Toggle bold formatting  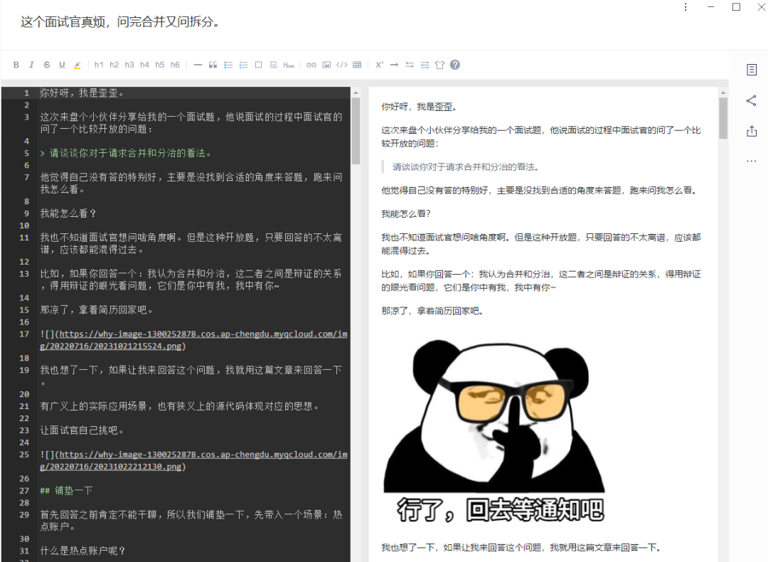tap(16, 64)
